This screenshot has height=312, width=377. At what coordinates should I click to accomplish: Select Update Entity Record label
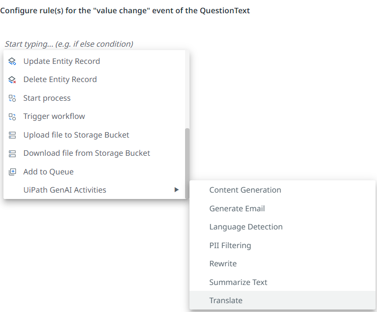click(62, 61)
